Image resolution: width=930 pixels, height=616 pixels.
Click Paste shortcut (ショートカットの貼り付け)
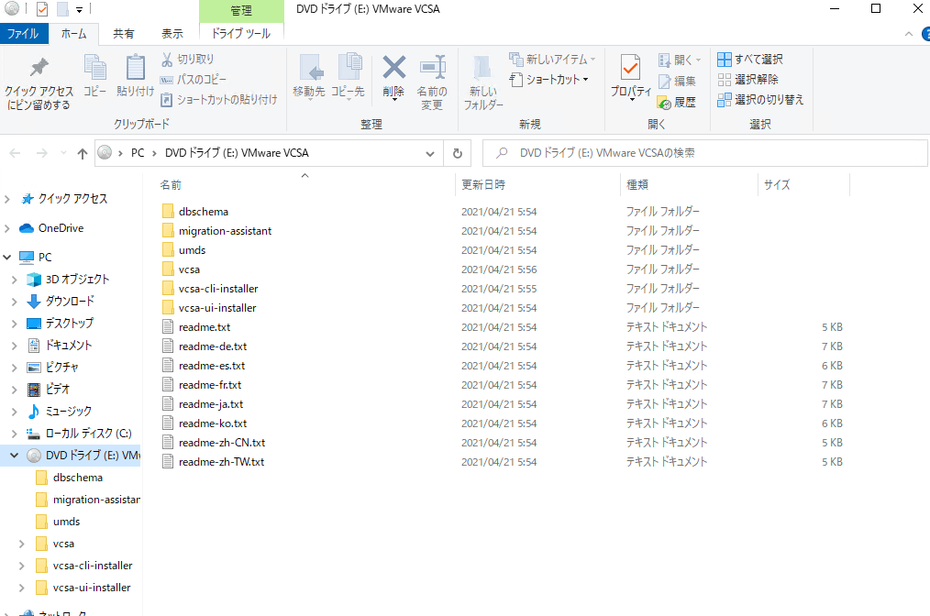(219, 100)
